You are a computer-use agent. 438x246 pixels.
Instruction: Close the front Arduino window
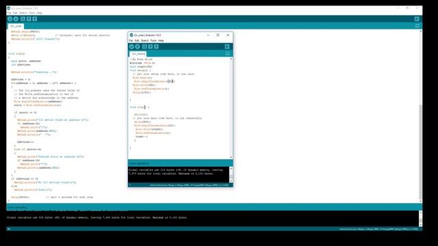coord(228,35)
